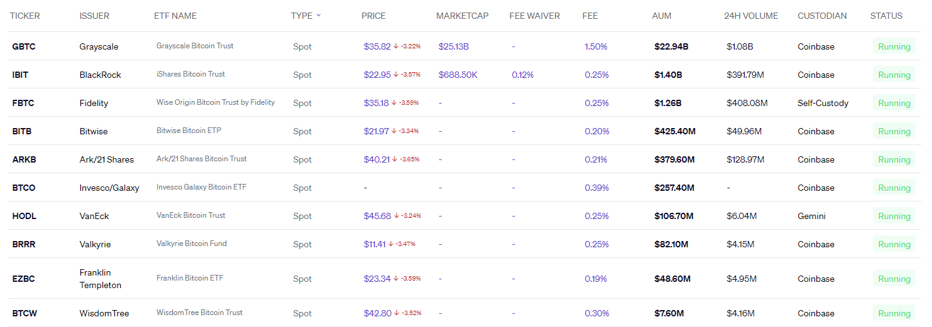Click the 1.50% fee for GBTC
The width and height of the screenshot is (932, 327).
(x=596, y=46)
